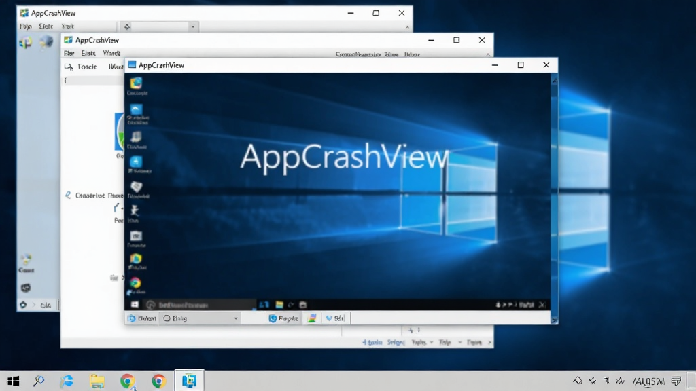Open the 'Tupis' dropdown in middle window status bar
Viewport: 696px width, 391px height.
tap(422, 342)
